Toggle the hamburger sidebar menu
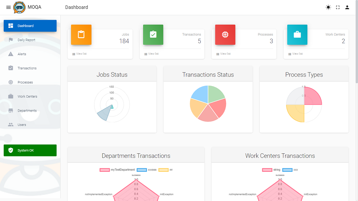358x201 pixels. coord(8,7)
